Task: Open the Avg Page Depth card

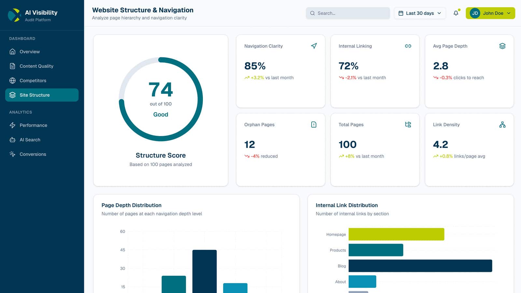Action: [469, 71]
